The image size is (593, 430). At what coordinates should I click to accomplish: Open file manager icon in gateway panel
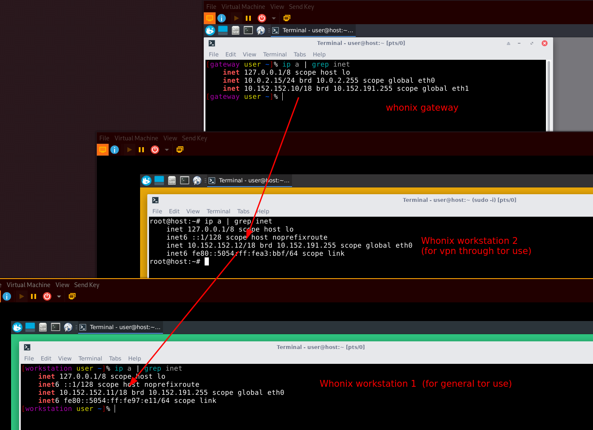(x=236, y=31)
